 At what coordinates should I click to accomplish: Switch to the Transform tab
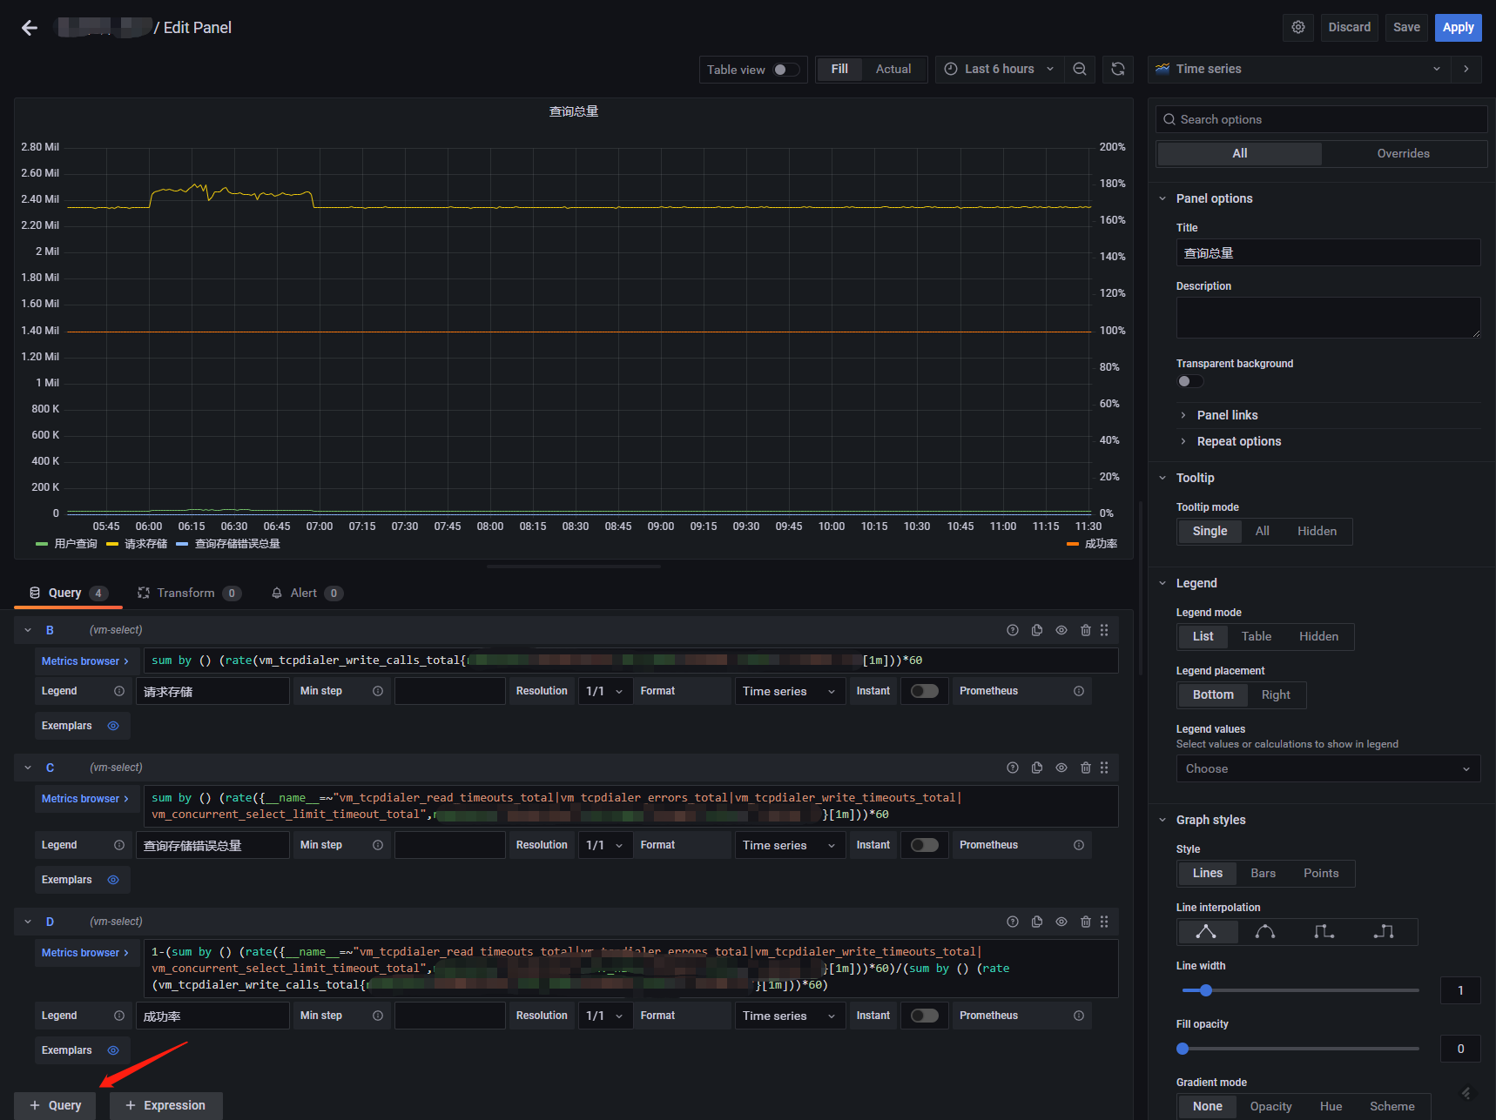(185, 593)
